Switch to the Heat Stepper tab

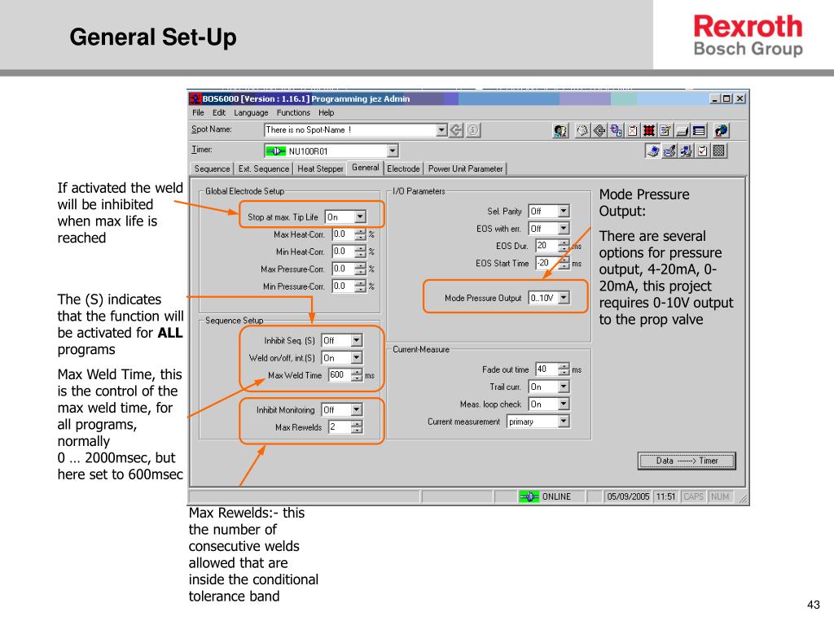pyautogui.click(x=319, y=168)
